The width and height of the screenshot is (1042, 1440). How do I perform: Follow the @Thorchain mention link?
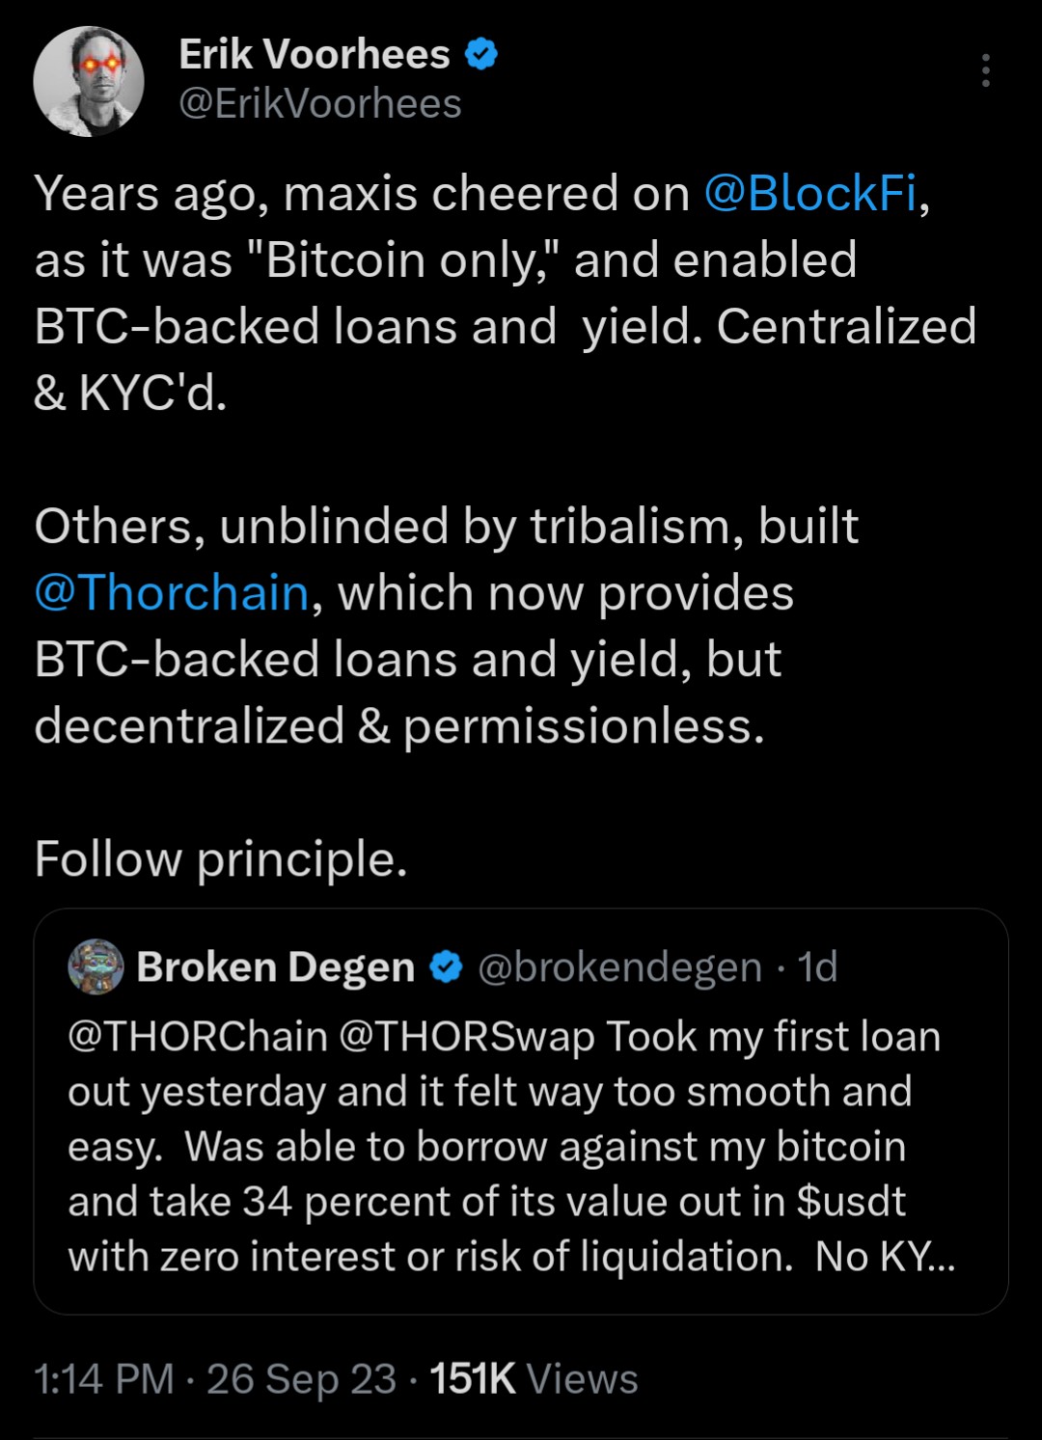[172, 592]
